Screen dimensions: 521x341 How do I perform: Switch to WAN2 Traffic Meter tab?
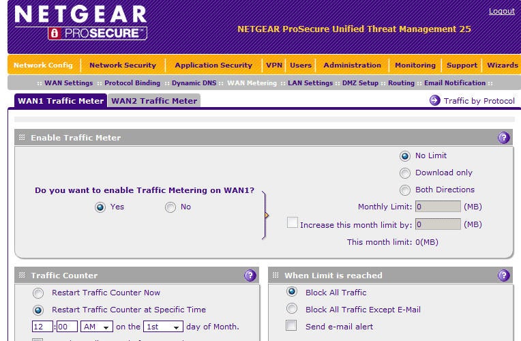(x=154, y=101)
